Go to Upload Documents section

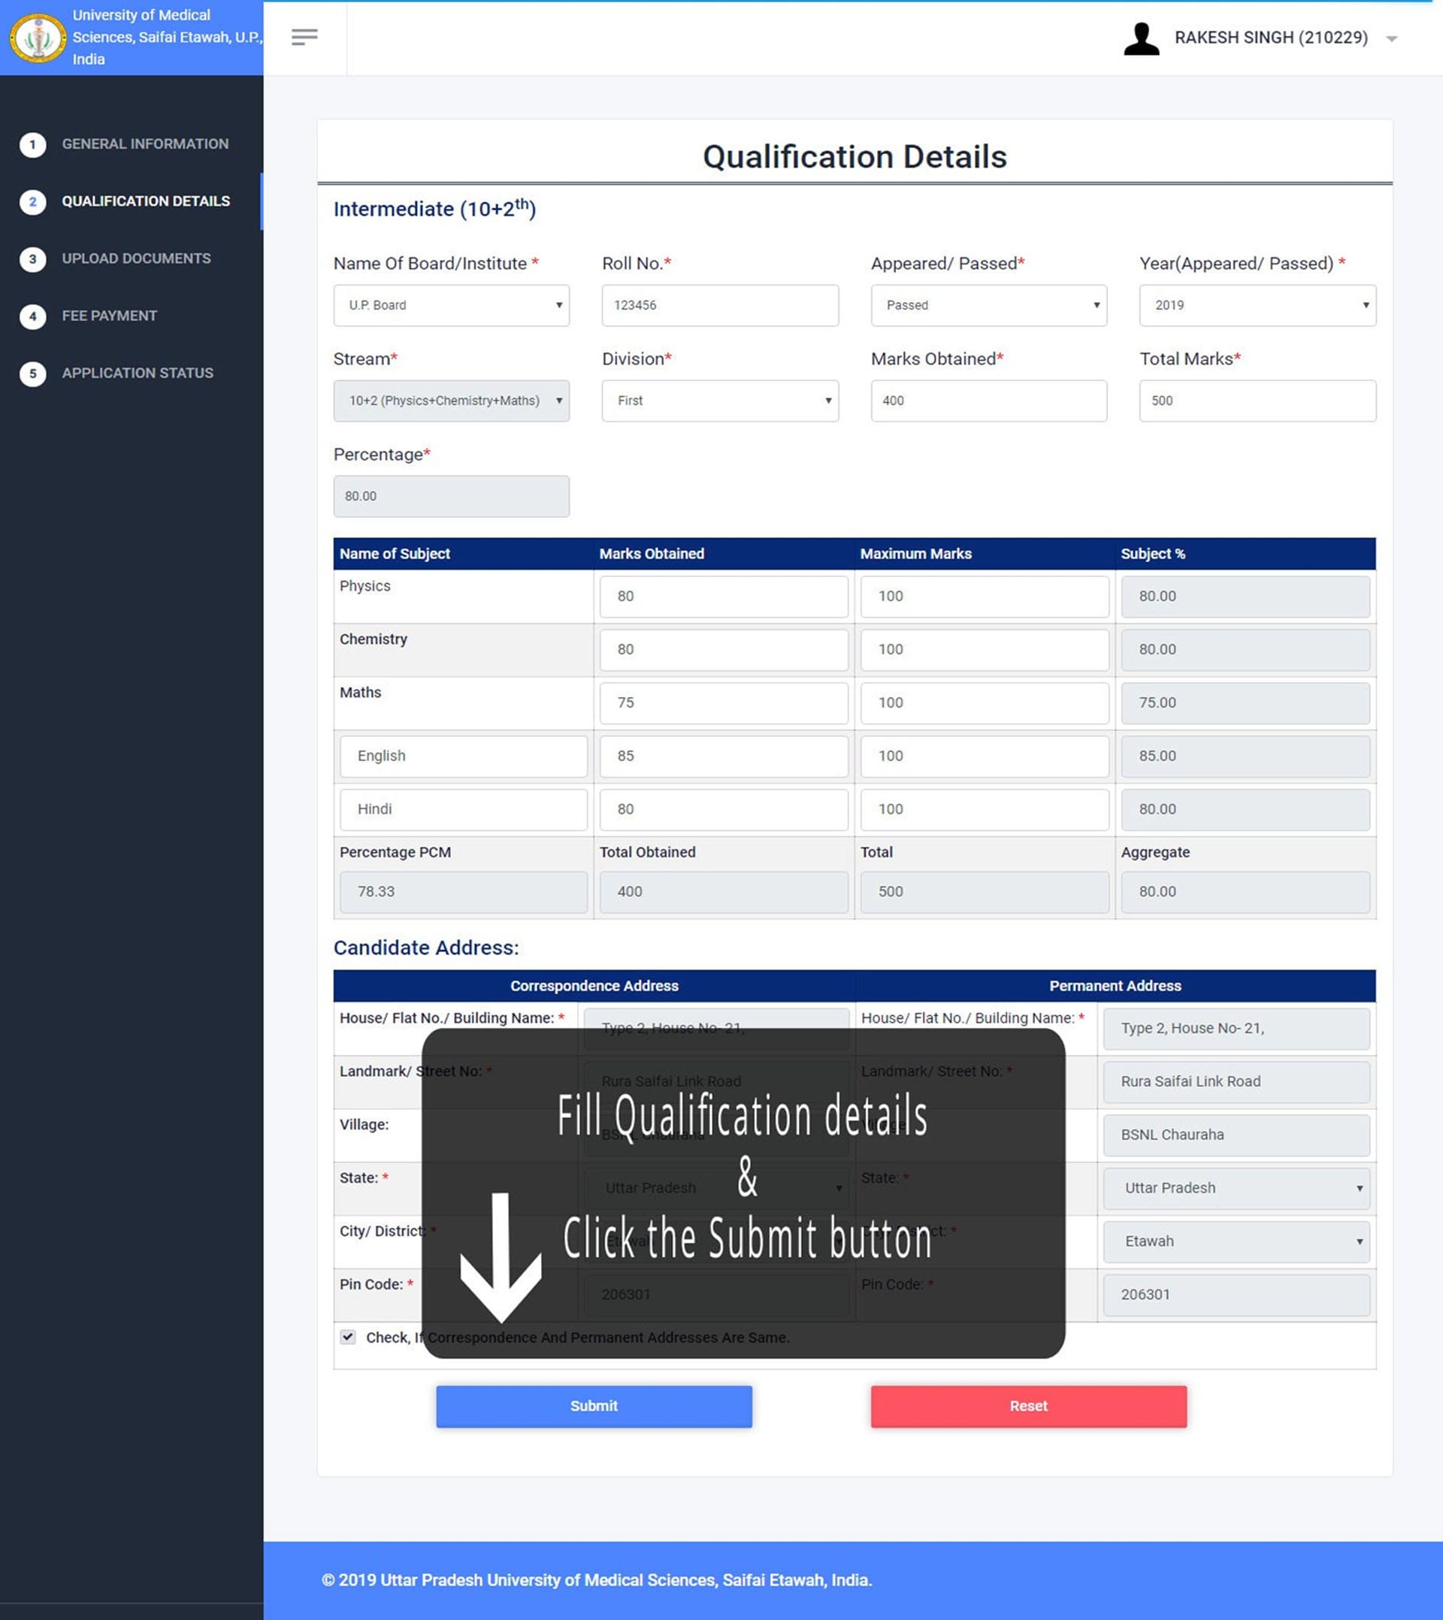pyautogui.click(x=136, y=258)
